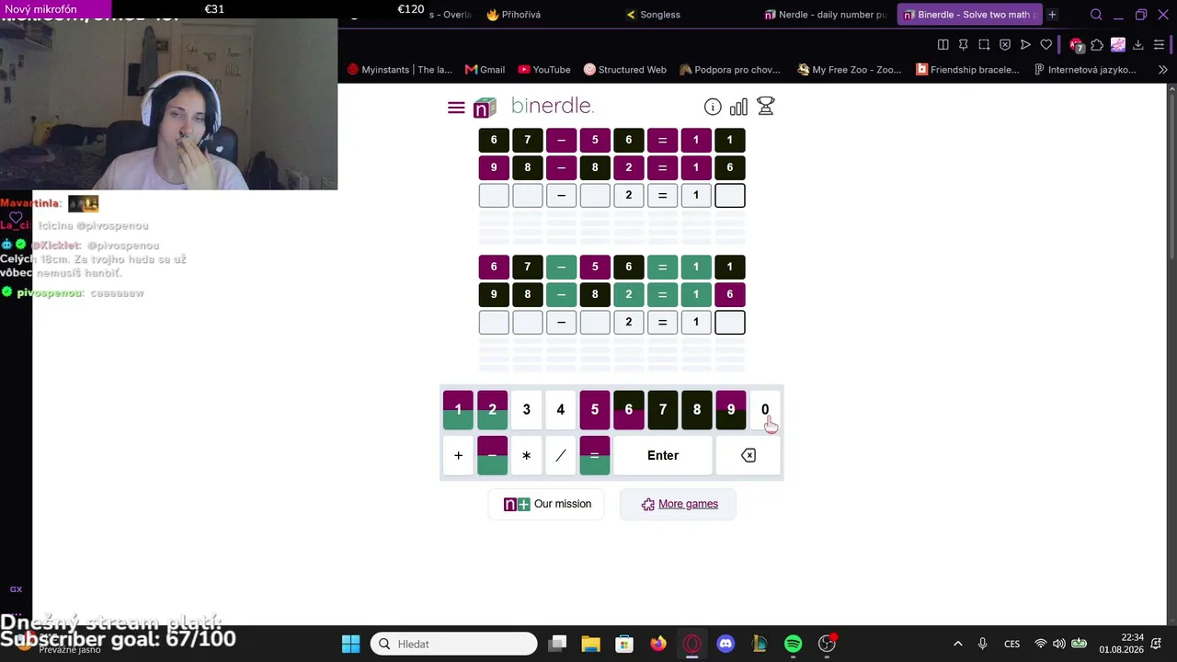Image resolution: width=1177 pixels, height=662 pixels.
Task: Click the Binerdle logo icon
Action: click(x=485, y=108)
